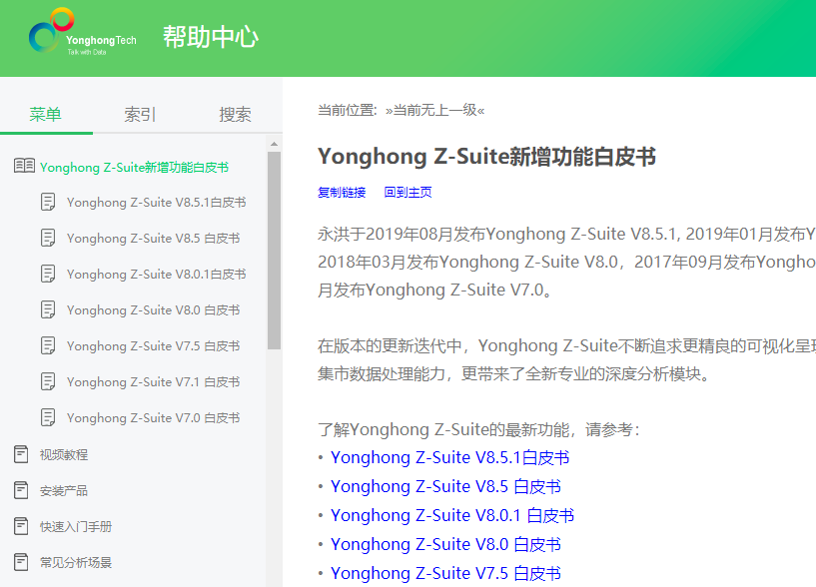816x587 pixels.
Task: Click the open-book icon beside Z-Suite新增功能白皮书
Action: pos(24,166)
